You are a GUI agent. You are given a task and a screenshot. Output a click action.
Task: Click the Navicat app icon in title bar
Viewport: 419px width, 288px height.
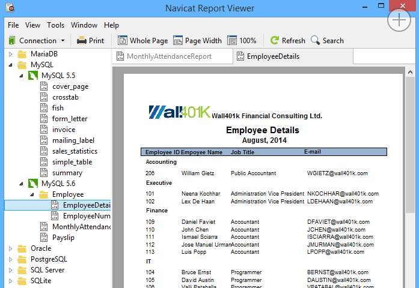click(10, 8)
